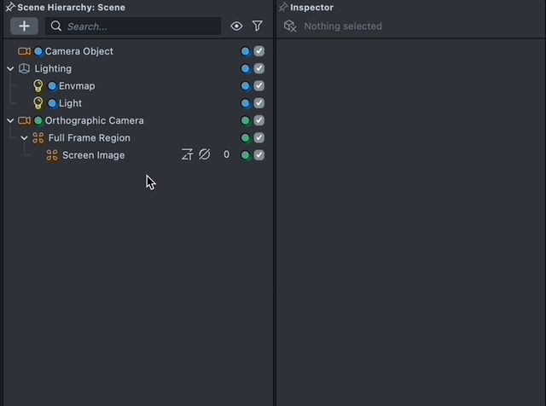Collapse the Orthographic Camera tree

[10, 120]
